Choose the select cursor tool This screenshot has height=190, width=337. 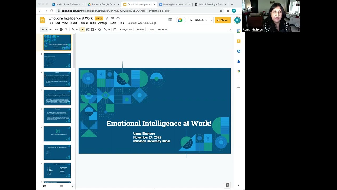(x=83, y=30)
